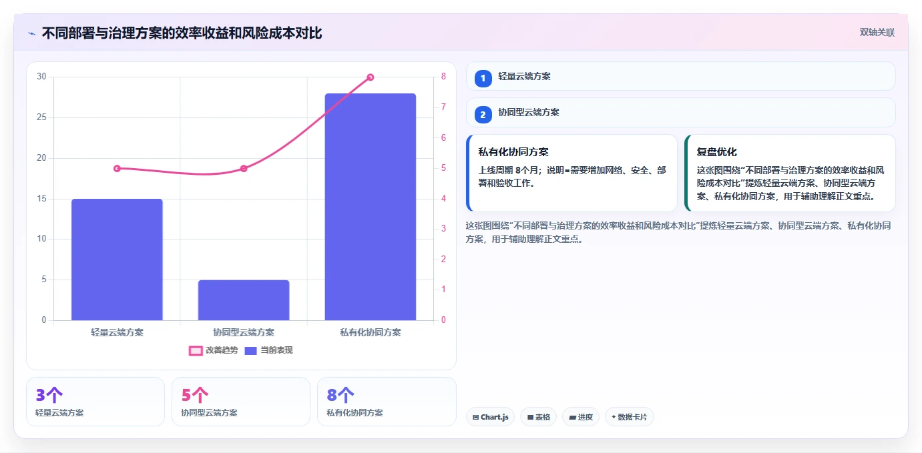
Task: Select the 3个 轻量云端方案 stat card
Action: coord(95,402)
